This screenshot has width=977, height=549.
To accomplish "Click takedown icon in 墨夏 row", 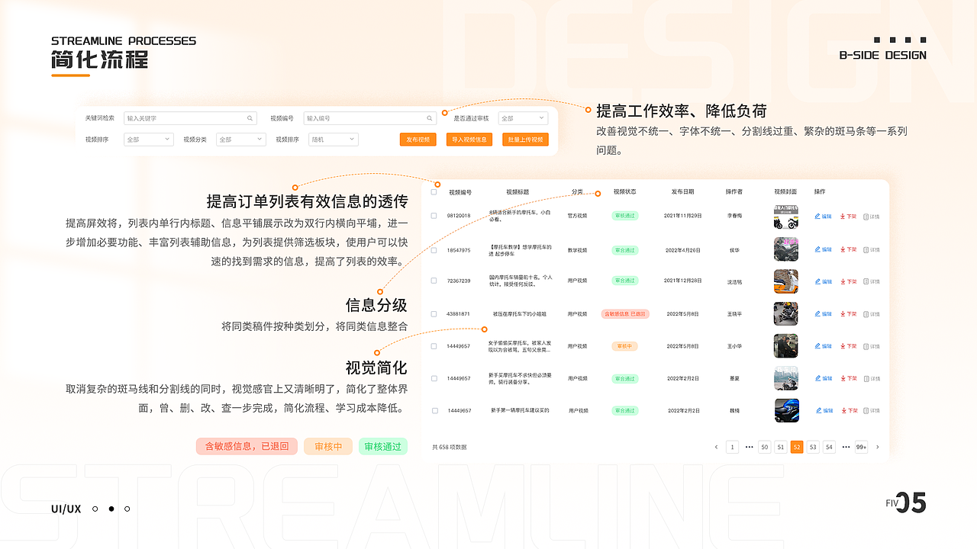I will tap(843, 378).
